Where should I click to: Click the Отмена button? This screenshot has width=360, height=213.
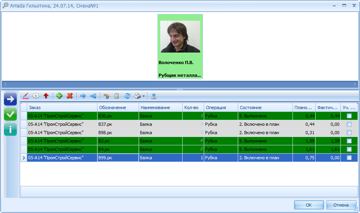tap(341, 205)
